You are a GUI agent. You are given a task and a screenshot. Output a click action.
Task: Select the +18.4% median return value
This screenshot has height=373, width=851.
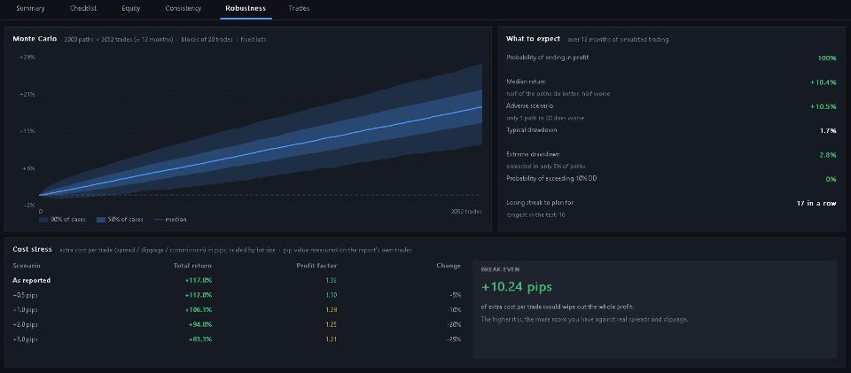824,82
